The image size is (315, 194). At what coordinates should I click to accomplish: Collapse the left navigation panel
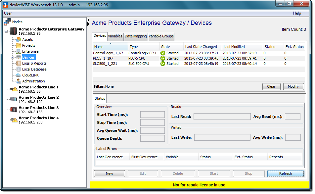tap(88, 20)
